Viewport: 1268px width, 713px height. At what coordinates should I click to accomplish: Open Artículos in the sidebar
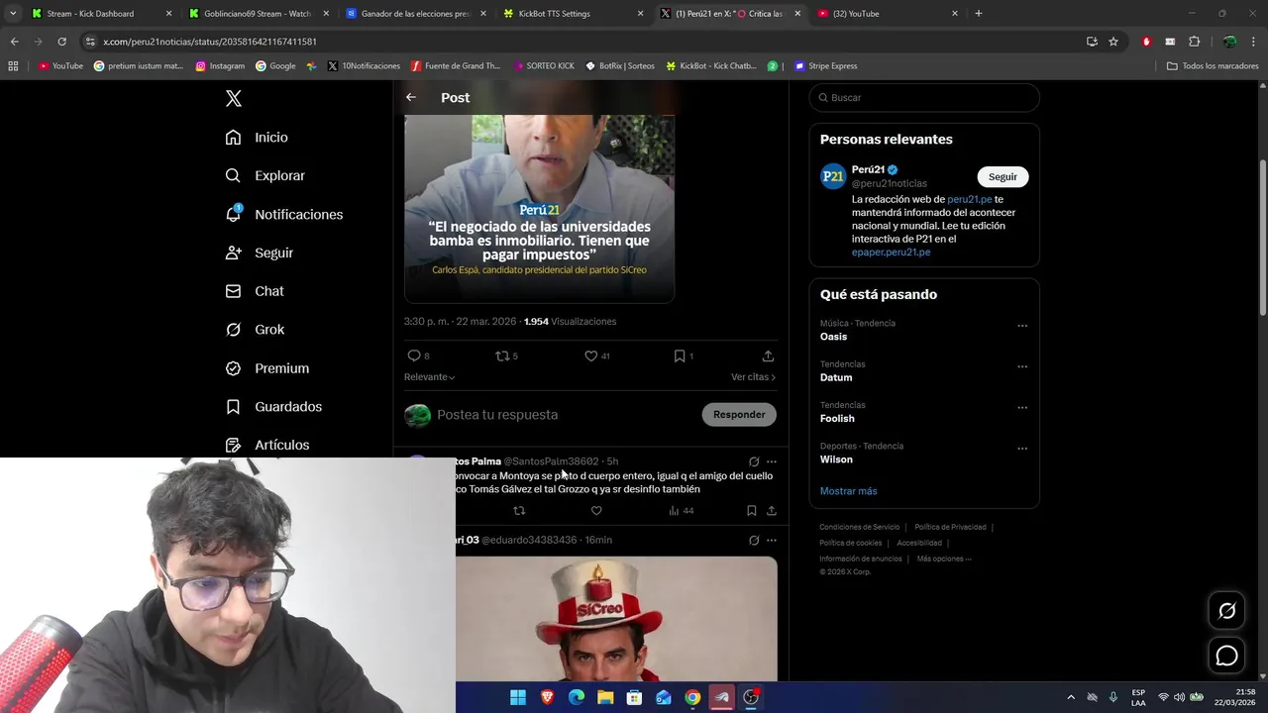coord(266,446)
